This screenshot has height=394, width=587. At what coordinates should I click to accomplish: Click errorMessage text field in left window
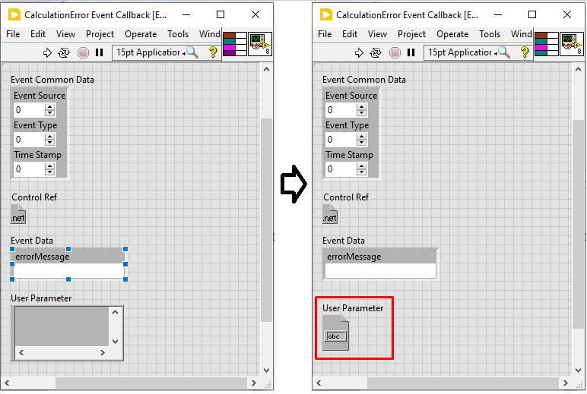pyautogui.click(x=68, y=271)
